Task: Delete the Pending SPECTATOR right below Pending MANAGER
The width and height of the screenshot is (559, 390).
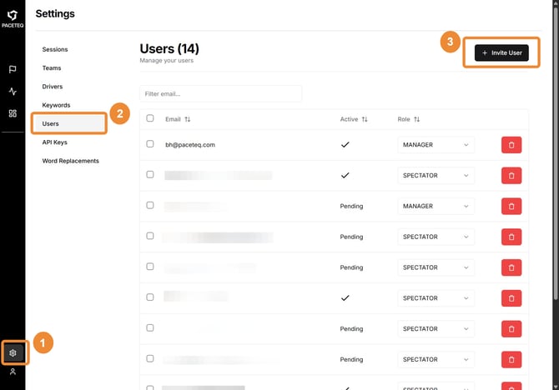Action: coord(511,237)
